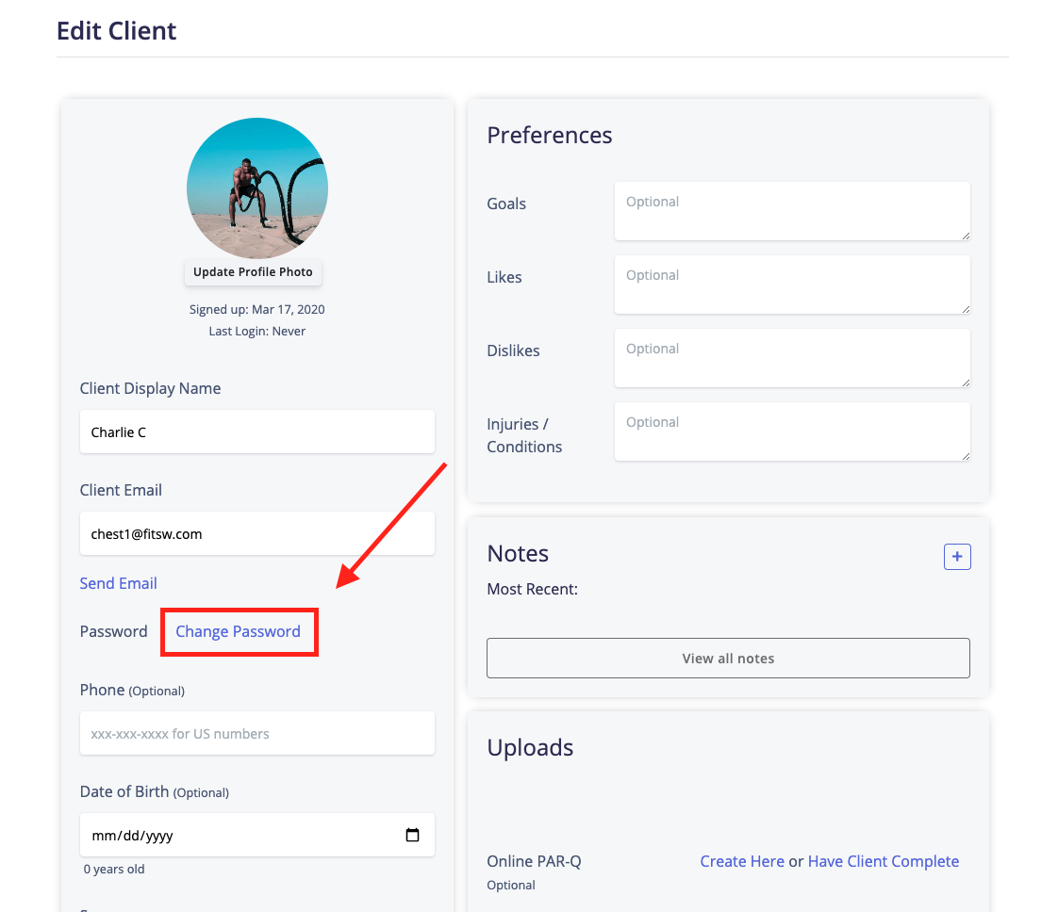
Task: Open the Change Password link
Action: (x=239, y=631)
